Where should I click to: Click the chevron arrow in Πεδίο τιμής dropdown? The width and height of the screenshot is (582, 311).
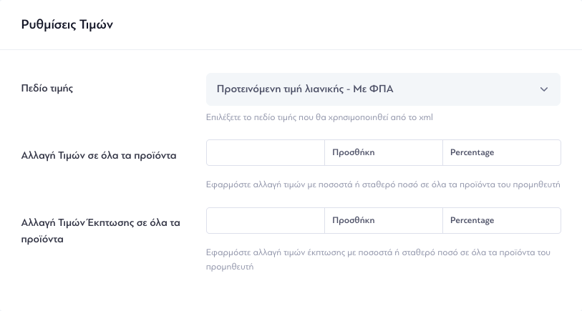click(x=544, y=89)
